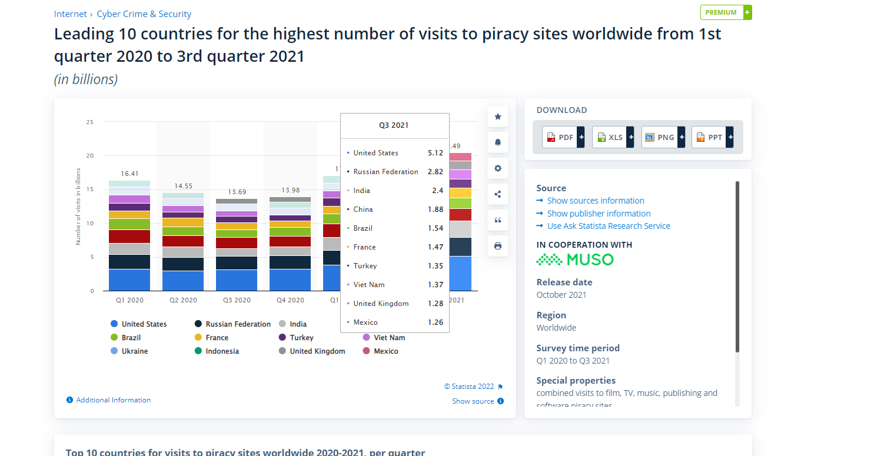
Task: Toggle United States legend item
Action: pos(139,324)
